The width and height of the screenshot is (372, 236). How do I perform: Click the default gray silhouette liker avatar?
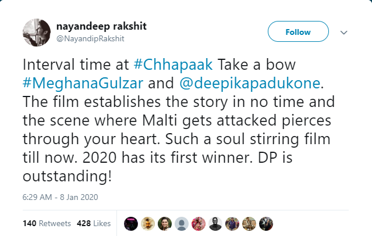click(x=182, y=223)
